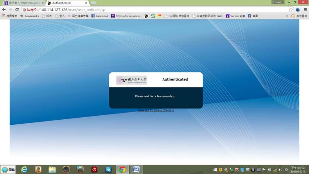Click the red power icon in taskbar
The image size is (309, 174).
pos(94,169)
